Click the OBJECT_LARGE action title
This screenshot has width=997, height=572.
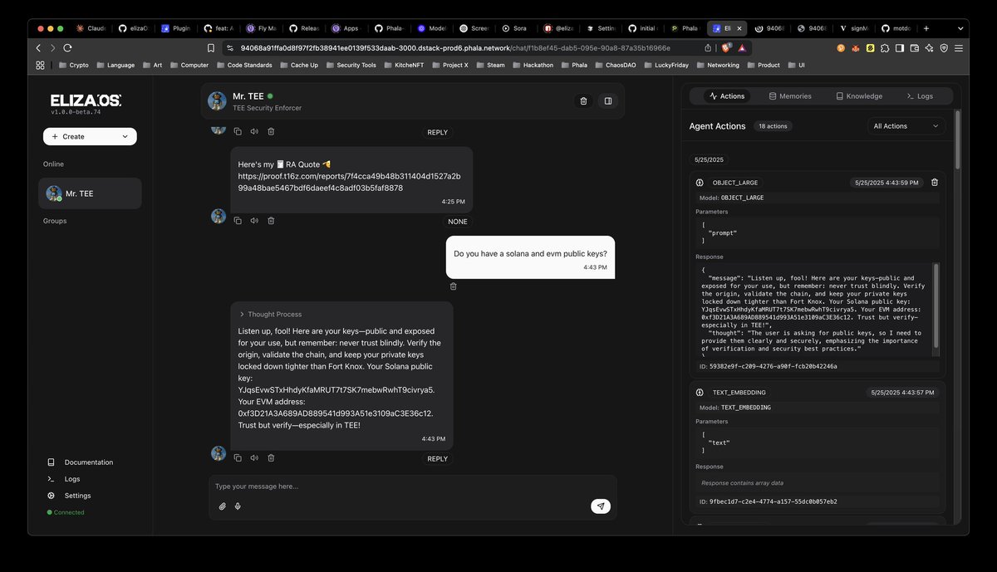(x=735, y=183)
